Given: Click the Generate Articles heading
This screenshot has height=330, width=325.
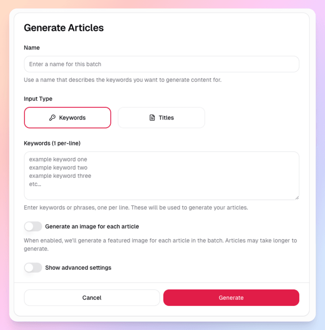Looking at the screenshot, I should pos(64,28).
